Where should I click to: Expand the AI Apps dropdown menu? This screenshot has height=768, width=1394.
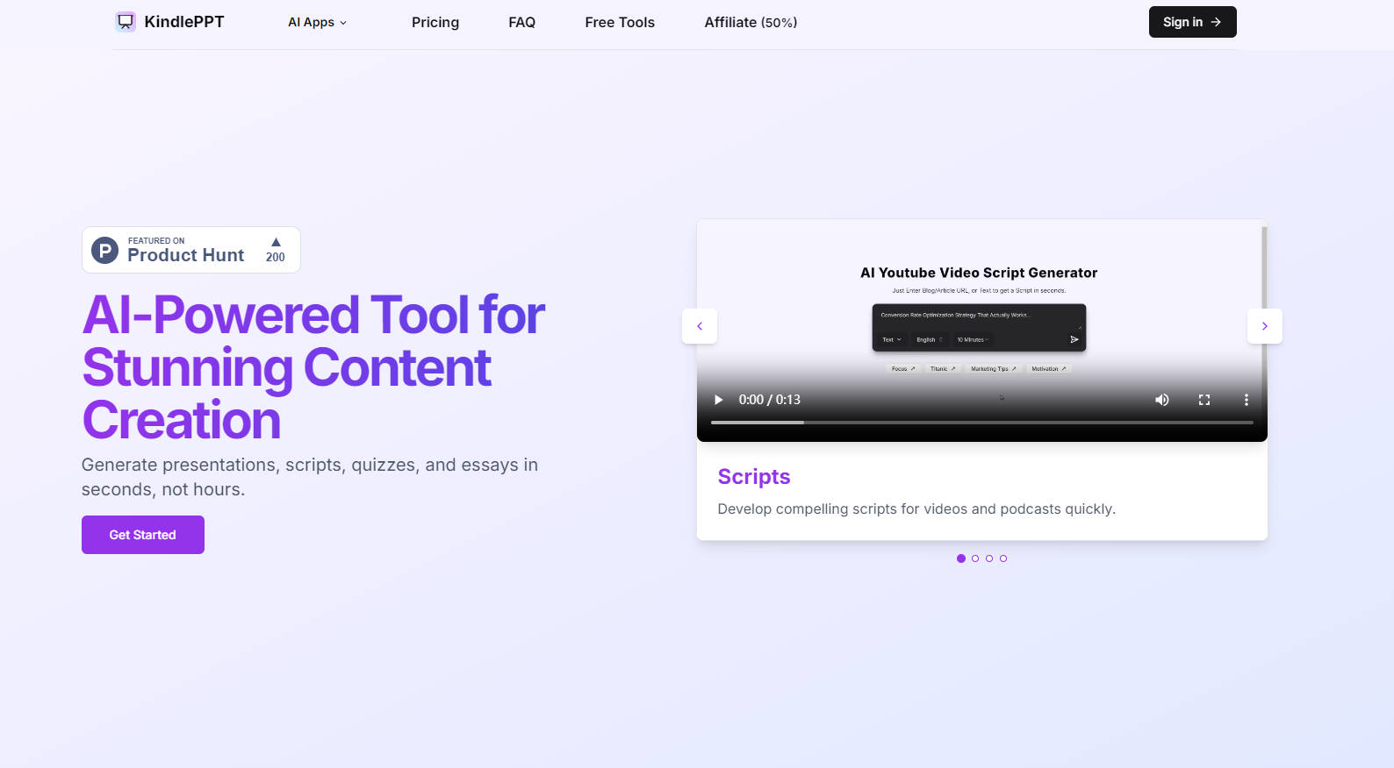tap(317, 23)
